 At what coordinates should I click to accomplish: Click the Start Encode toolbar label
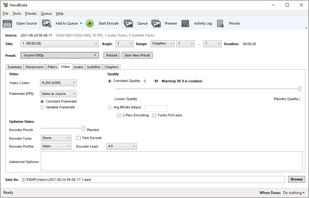pos(109,23)
